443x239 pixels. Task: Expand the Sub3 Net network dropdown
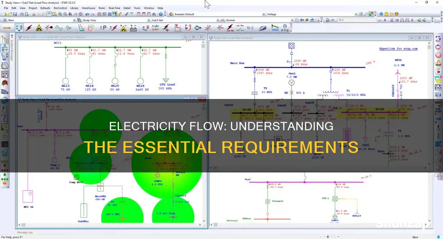coord(218,20)
